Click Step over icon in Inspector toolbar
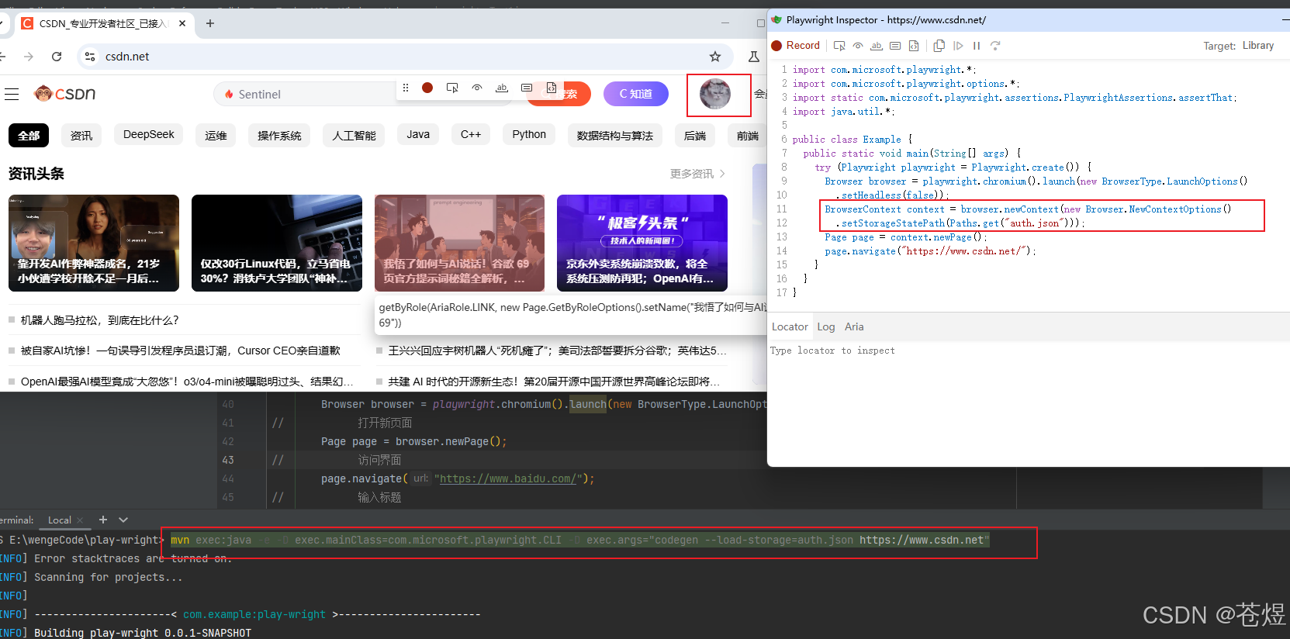The width and height of the screenshot is (1290, 639). (x=995, y=46)
